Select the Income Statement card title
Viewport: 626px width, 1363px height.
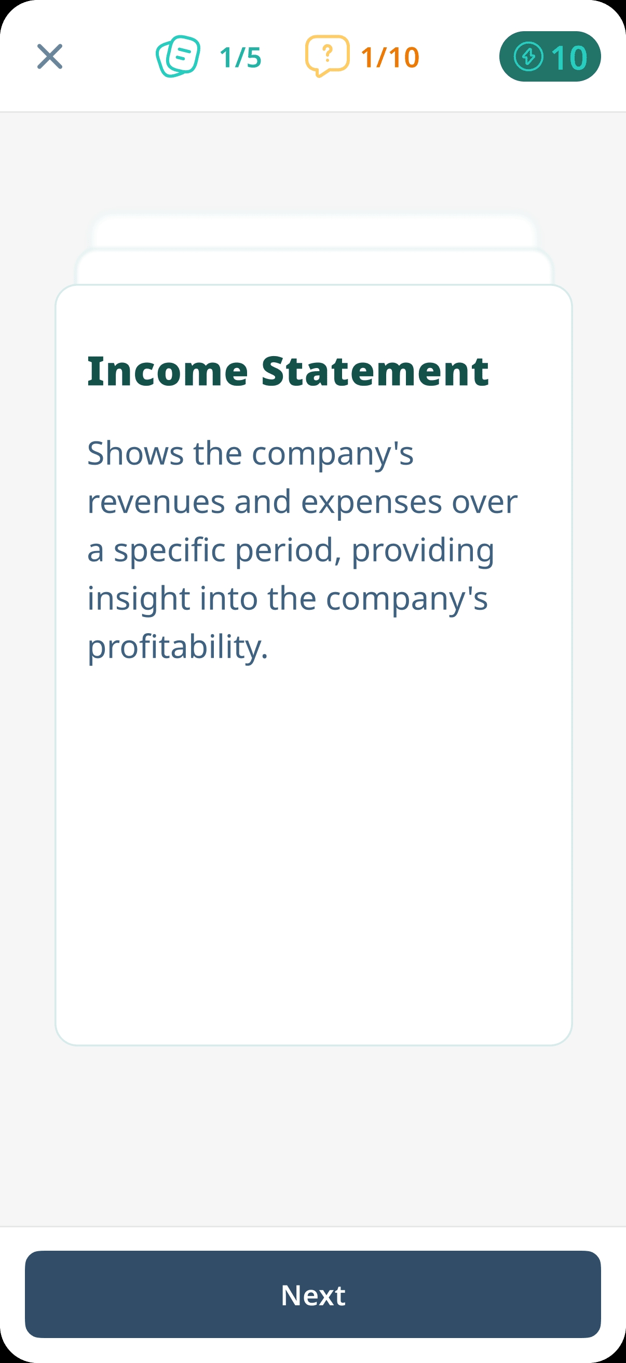[288, 372]
